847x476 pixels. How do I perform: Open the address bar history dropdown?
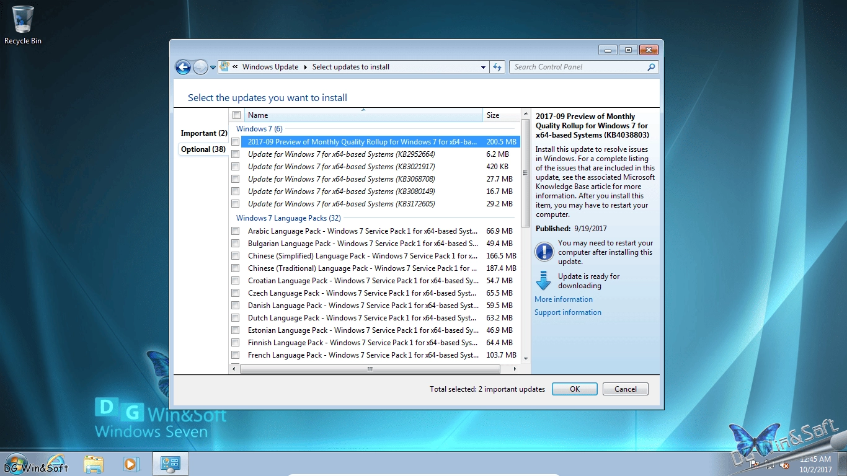[x=484, y=67]
